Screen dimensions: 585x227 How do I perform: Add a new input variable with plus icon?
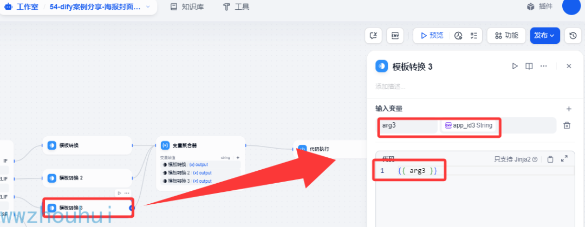click(x=569, y=109)
